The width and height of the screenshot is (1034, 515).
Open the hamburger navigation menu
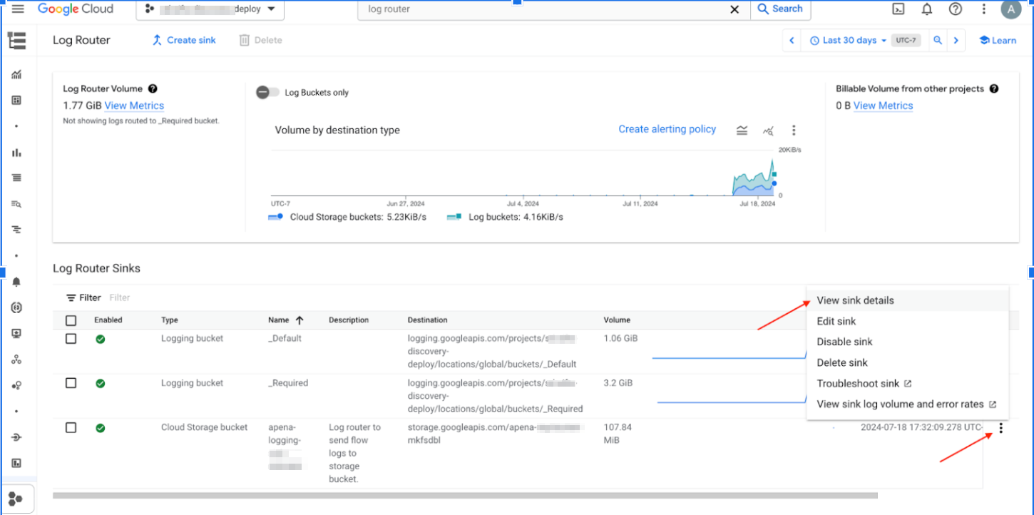[19, 9]
